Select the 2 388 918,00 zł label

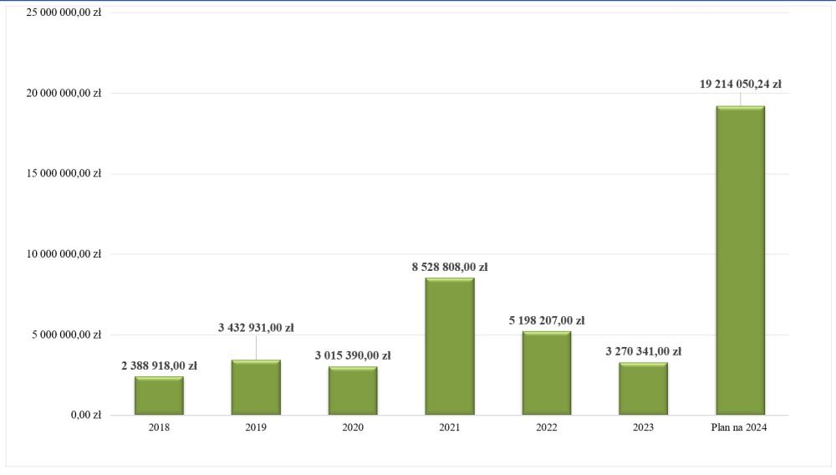[x=159, y=365]
